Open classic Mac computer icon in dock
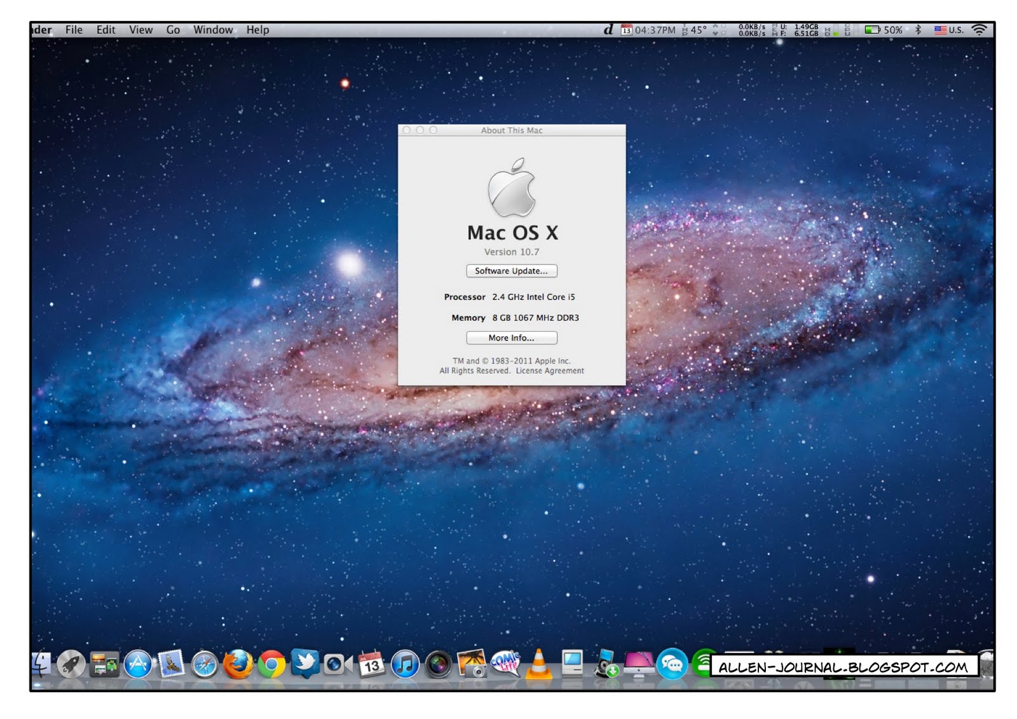Viewport: 1017px width, 719px height. coord(572,664)
